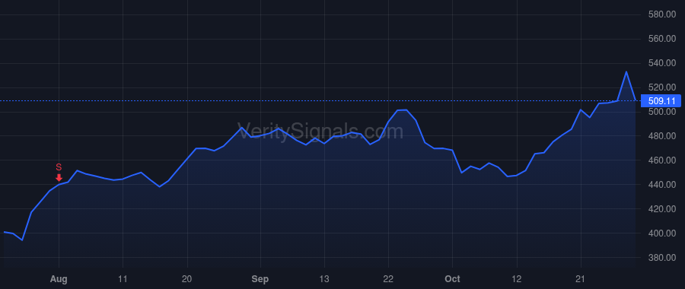Click the 509.11 current price label

661,101
